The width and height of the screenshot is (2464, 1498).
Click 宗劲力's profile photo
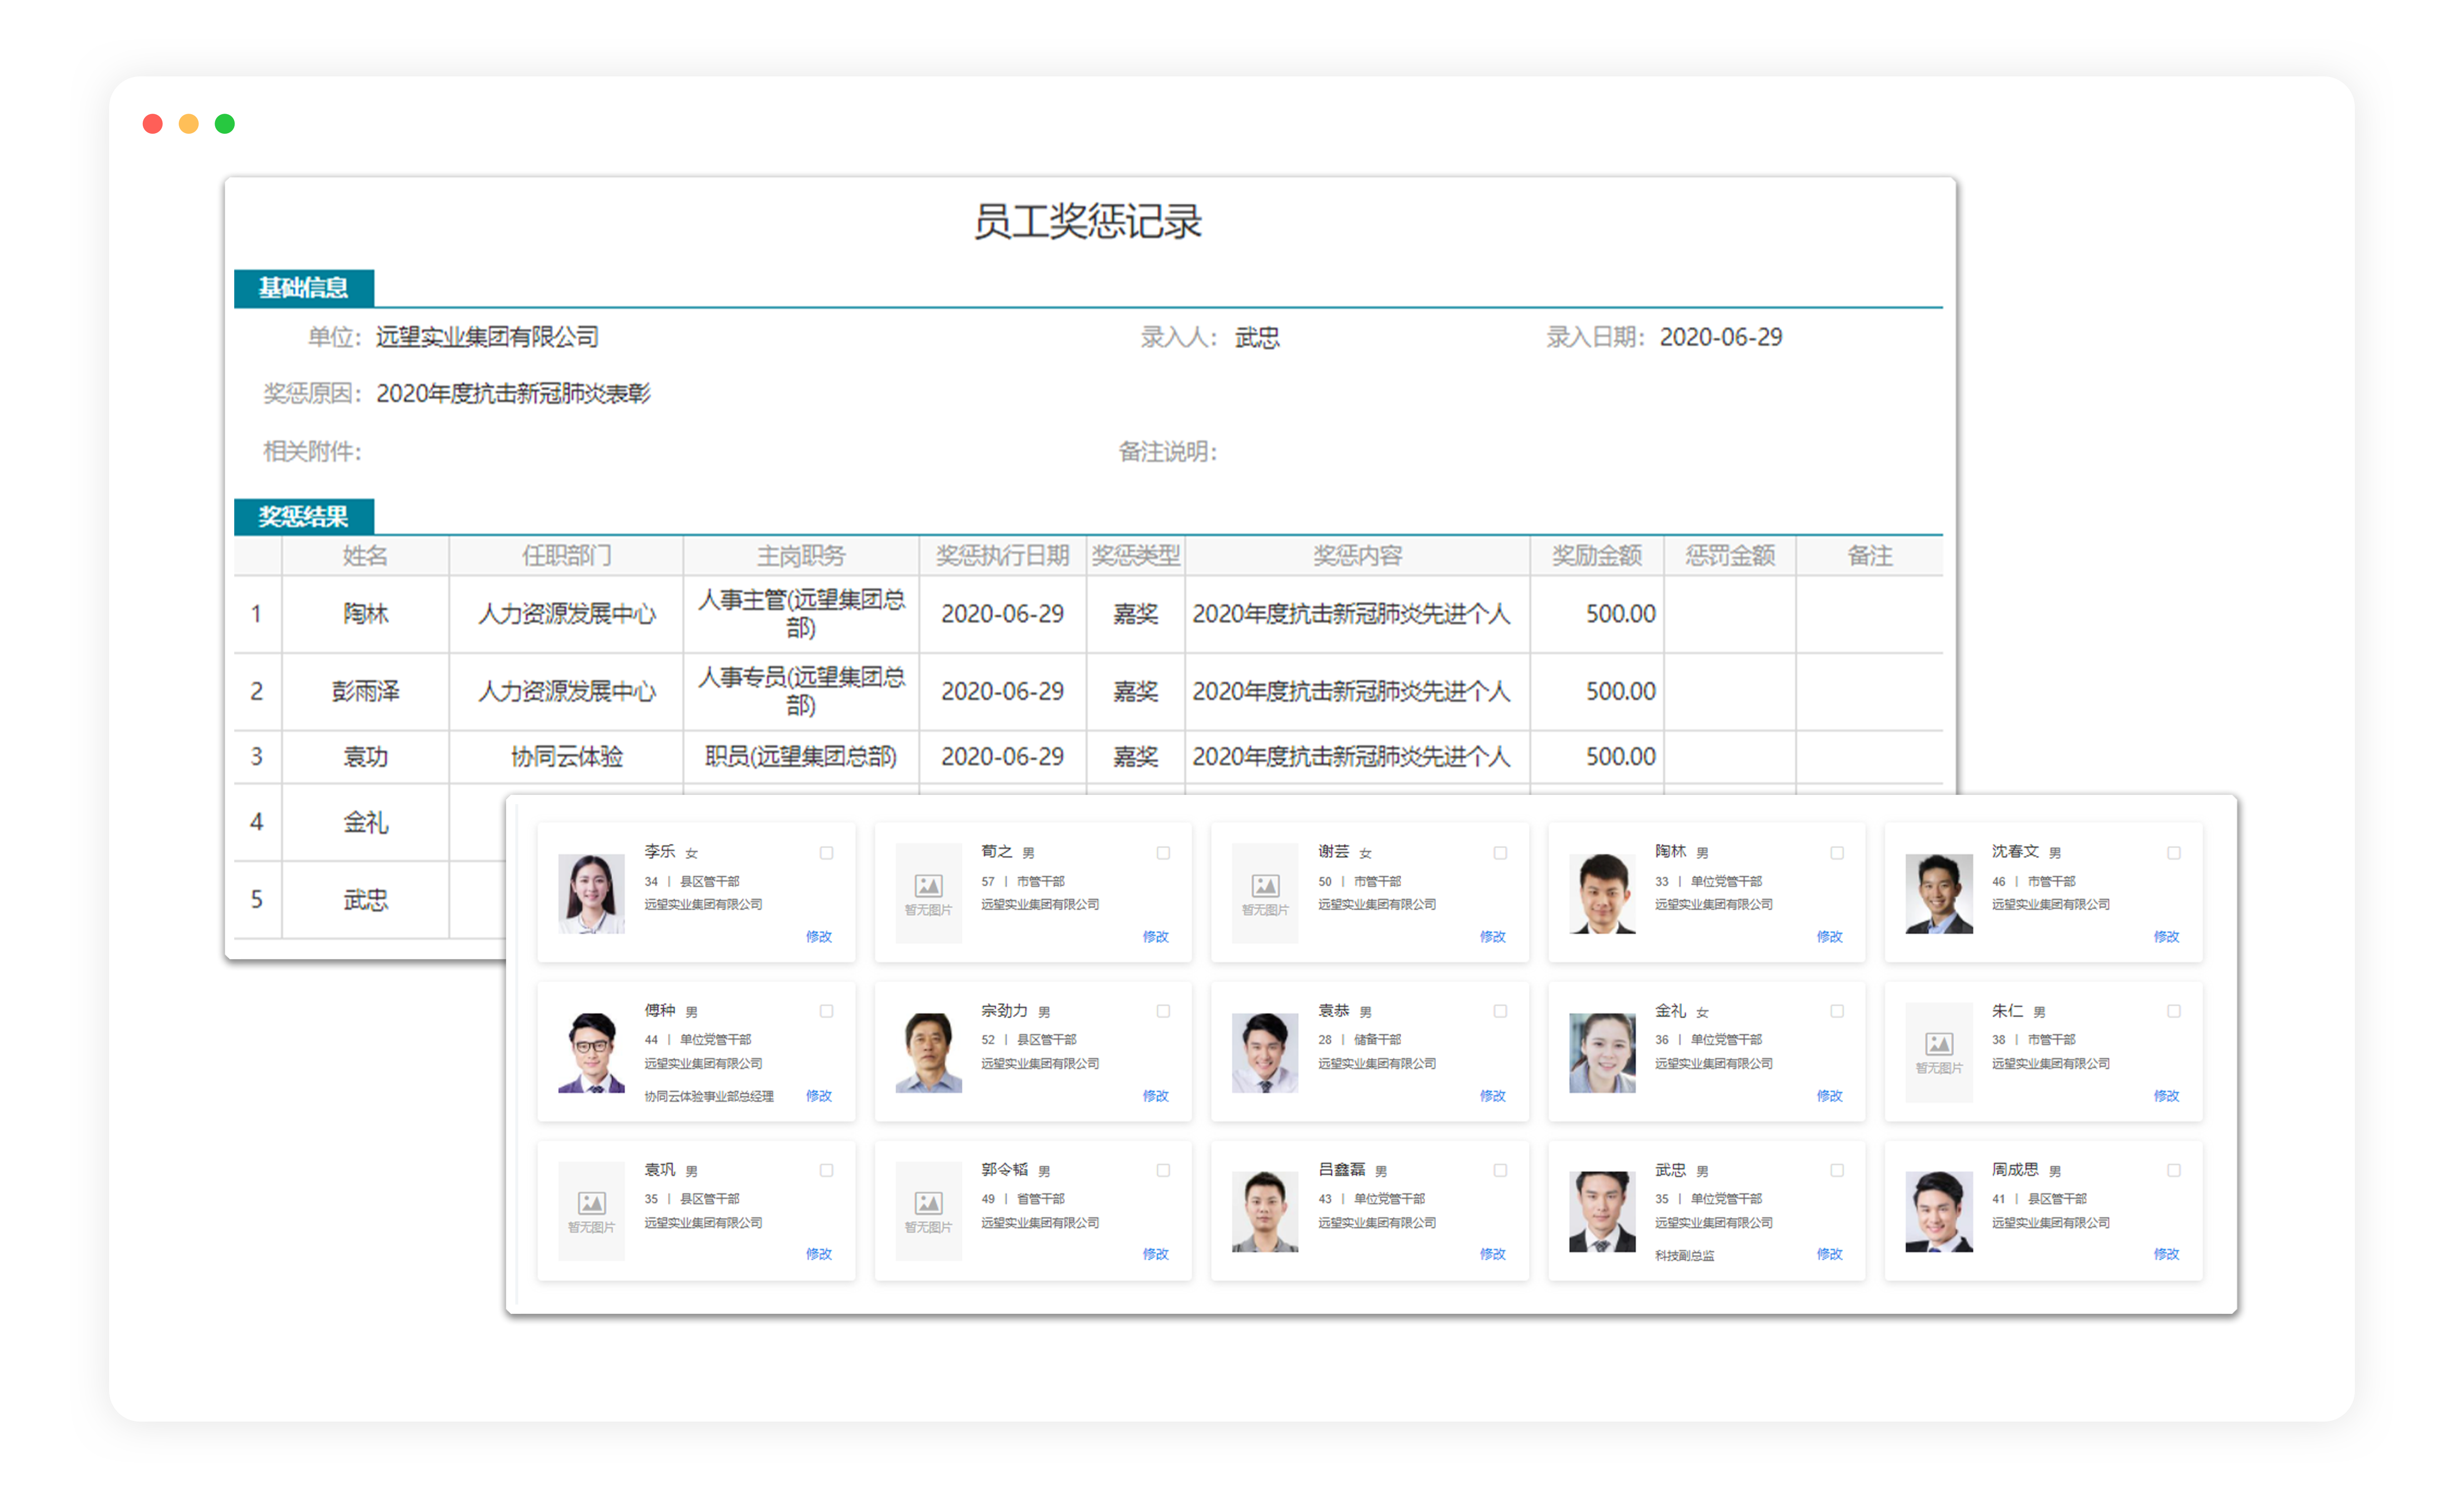[x=928, y=1052]
